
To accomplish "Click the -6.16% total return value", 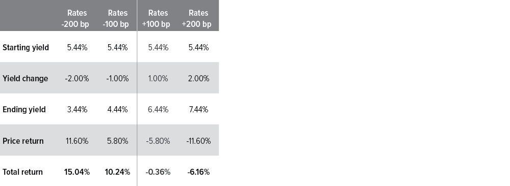I will pyautogui.click(x=198, y=172).
